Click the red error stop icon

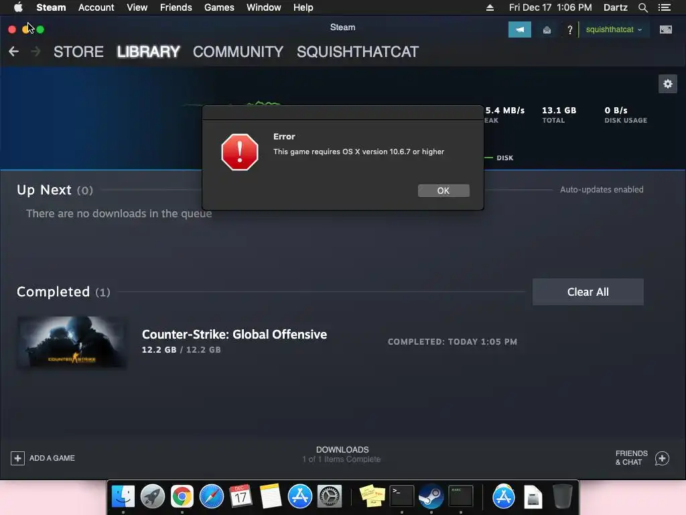(240, 152)
